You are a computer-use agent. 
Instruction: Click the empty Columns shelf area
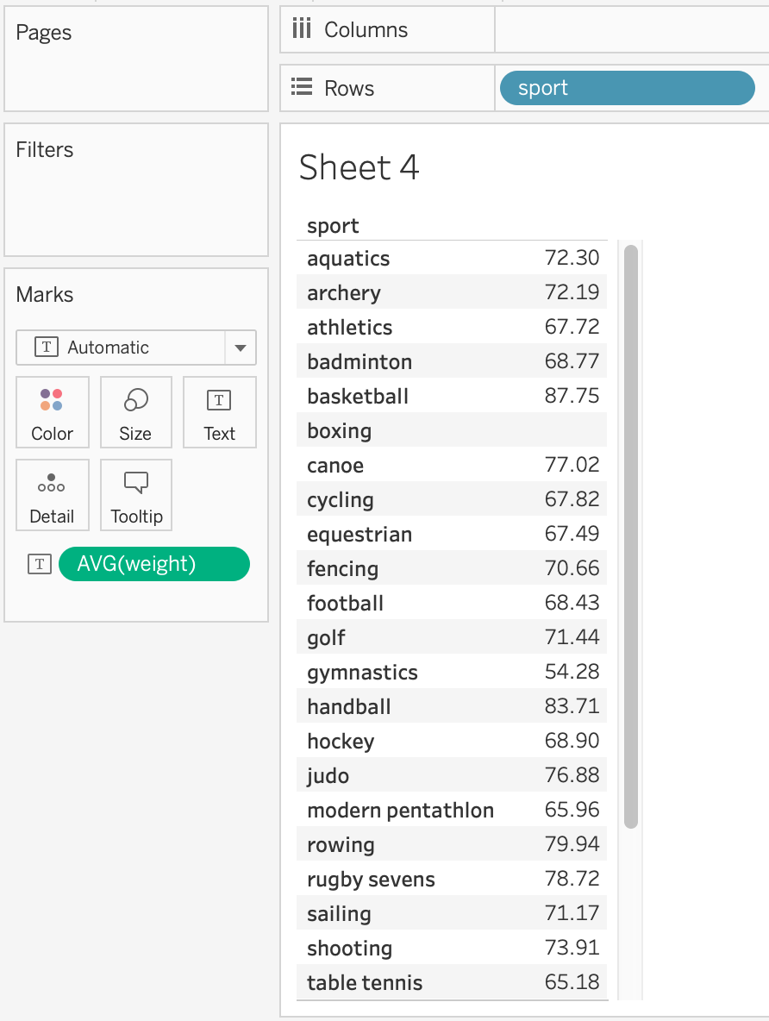coord(631,29)
